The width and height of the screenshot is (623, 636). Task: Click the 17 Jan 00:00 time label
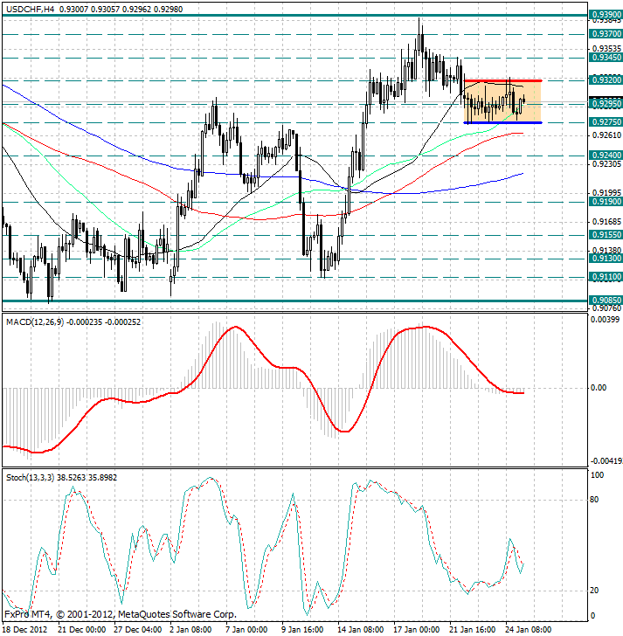point(417,630)
